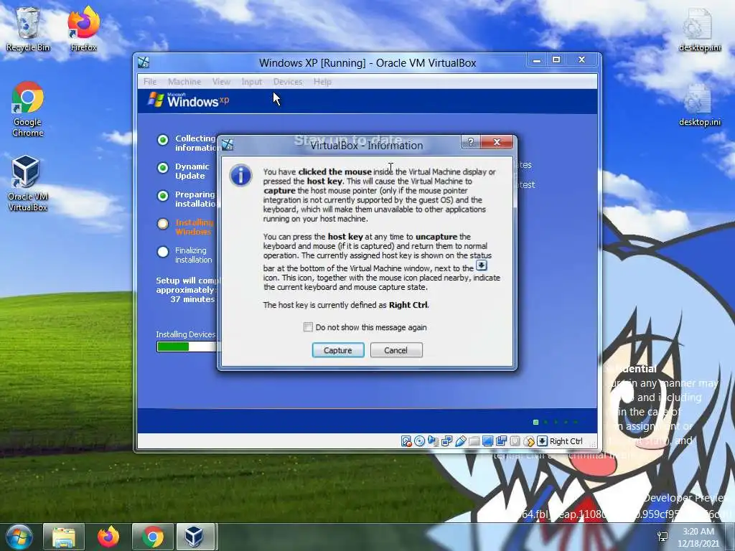Open the Machine menu
735x551 pixels.
click(x=184, y=82)
